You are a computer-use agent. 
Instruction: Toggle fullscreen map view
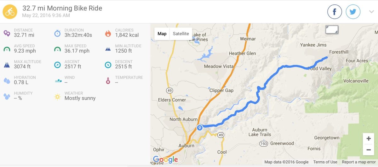(x=332, y=30)
